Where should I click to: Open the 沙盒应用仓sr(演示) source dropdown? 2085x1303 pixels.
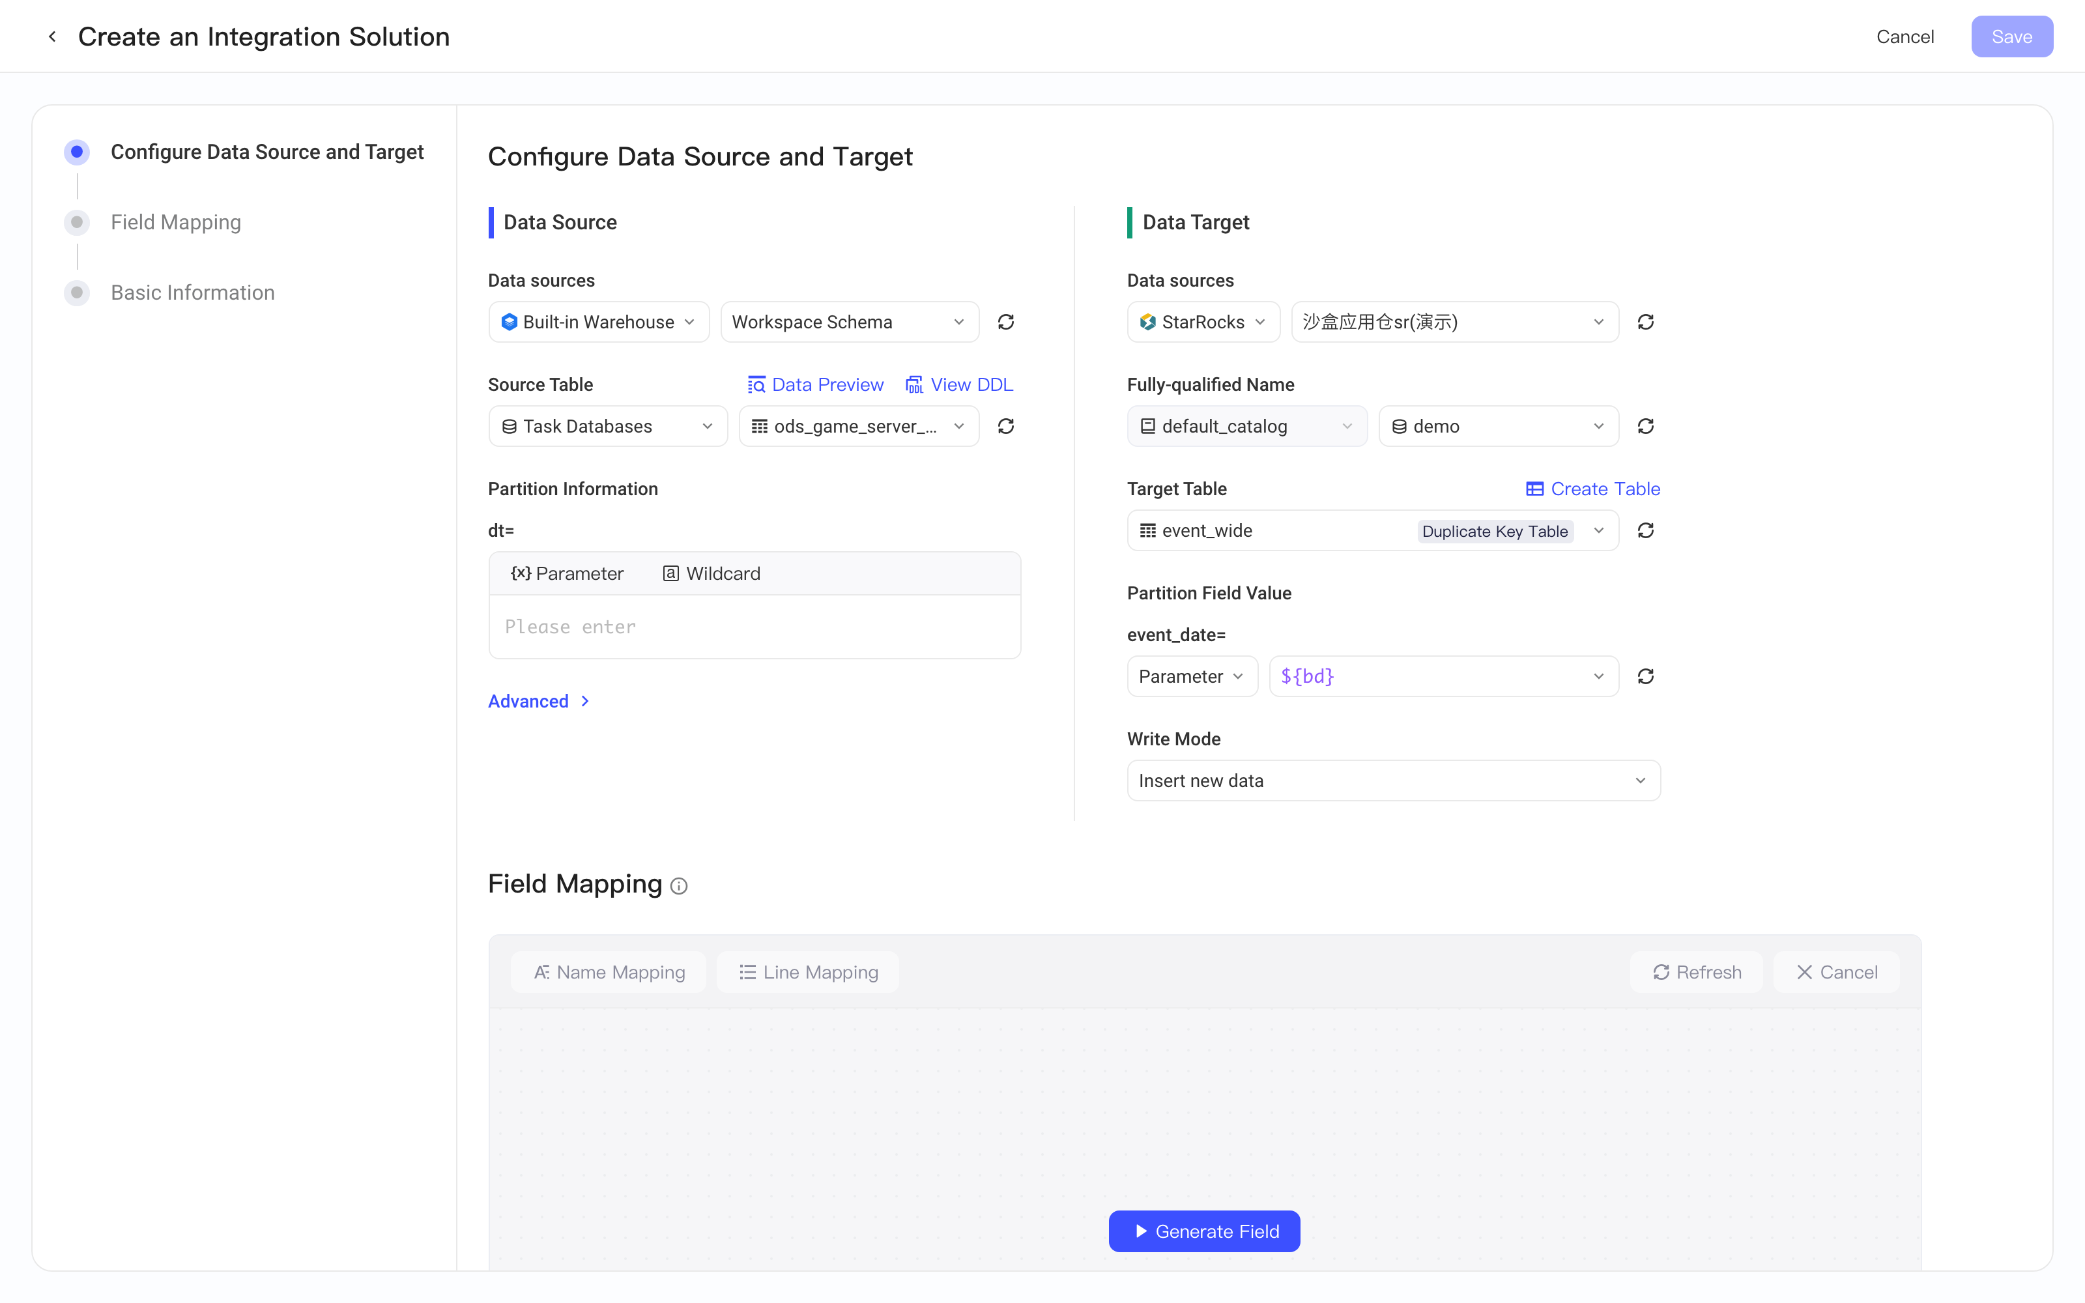(x=1454, y=321)
